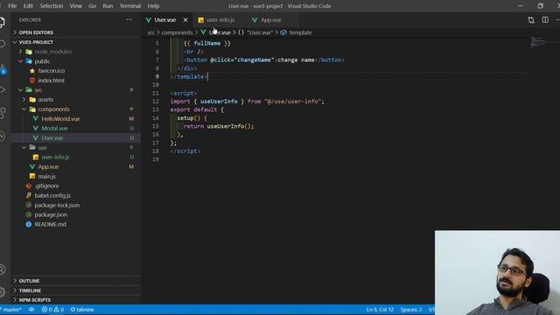Click the editor minimap preview
Image resolution: width=560 pixels, height=315 pixels.
click(x=538, y=42)
